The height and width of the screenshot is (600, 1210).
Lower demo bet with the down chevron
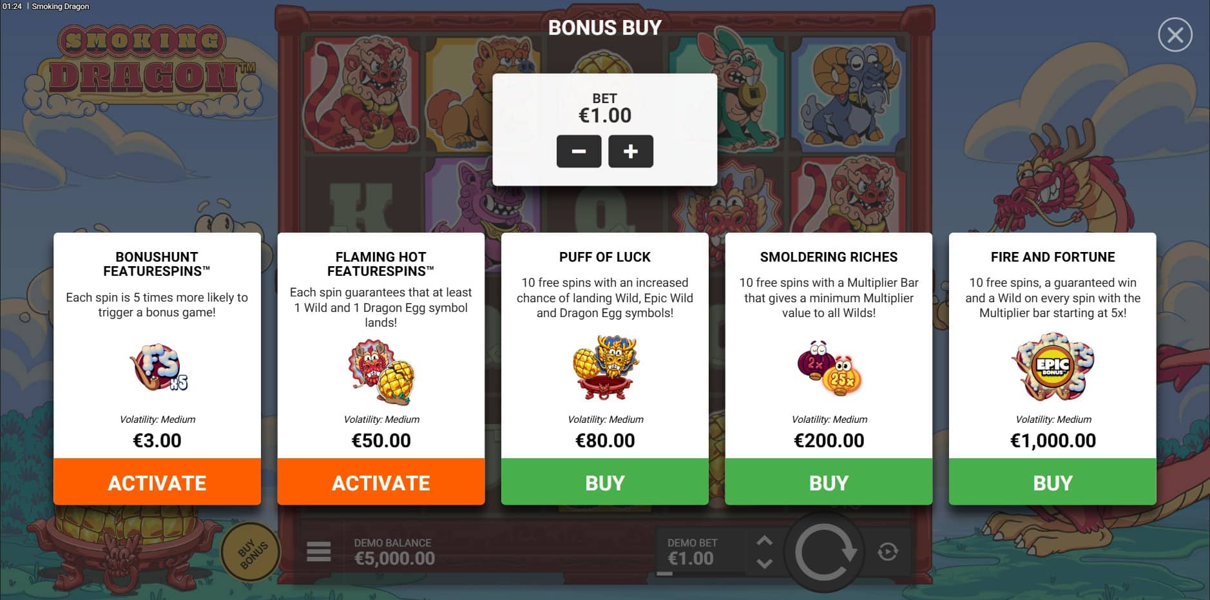(764, 563)
